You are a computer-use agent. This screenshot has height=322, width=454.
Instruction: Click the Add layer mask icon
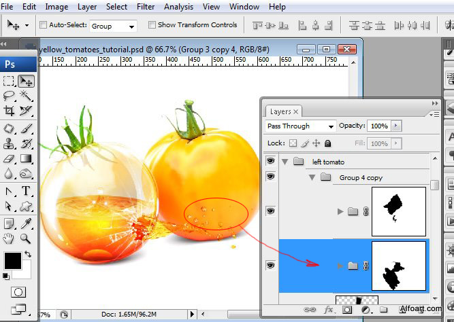346,310
